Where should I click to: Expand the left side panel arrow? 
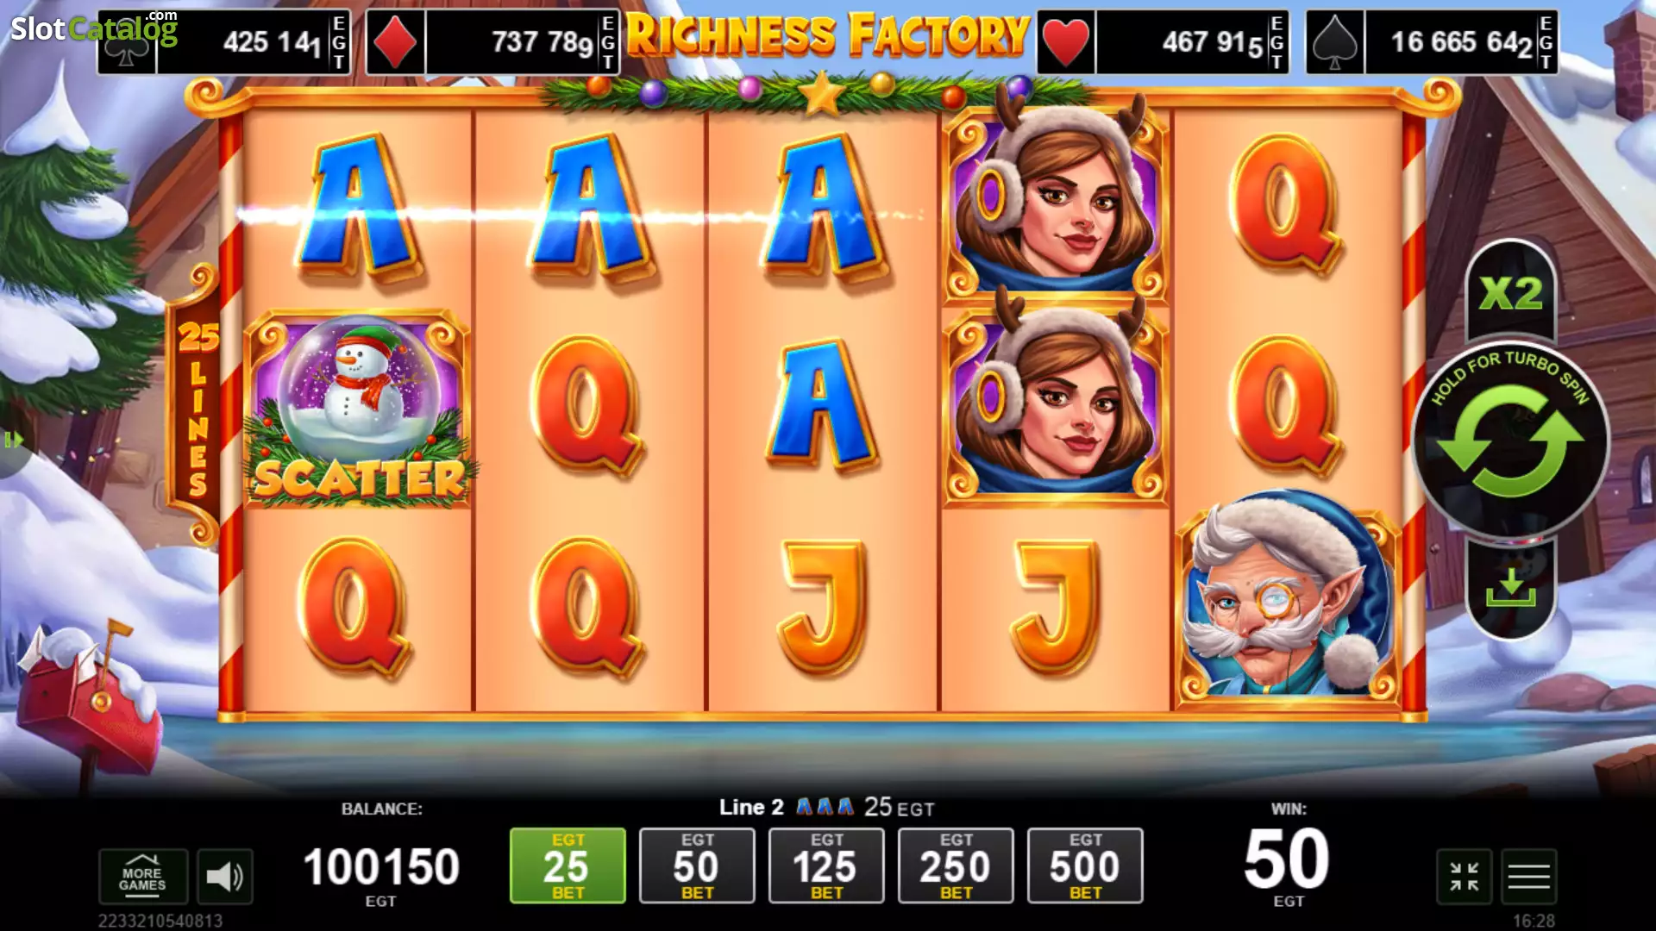pyautogui.click(x=13, y=441)
